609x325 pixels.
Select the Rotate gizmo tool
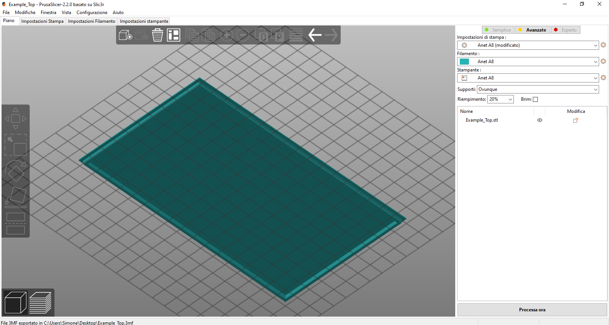pos(16,171)
